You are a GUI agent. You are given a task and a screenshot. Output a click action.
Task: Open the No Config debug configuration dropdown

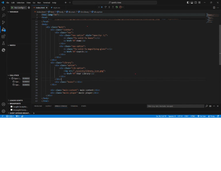pos(20,7)
